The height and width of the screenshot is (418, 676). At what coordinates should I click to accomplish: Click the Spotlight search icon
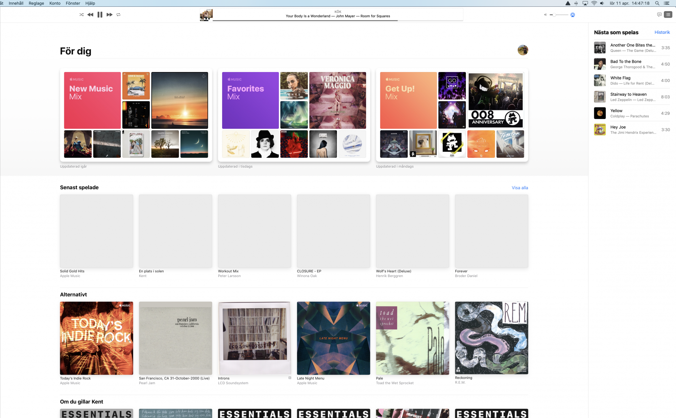657,3
